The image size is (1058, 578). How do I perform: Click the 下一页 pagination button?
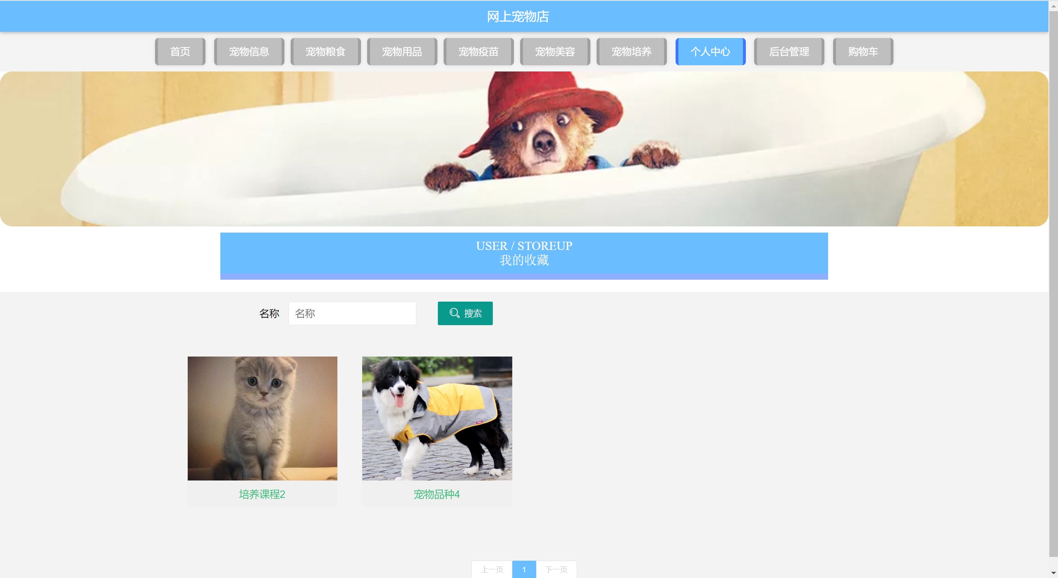pos(556,569)
